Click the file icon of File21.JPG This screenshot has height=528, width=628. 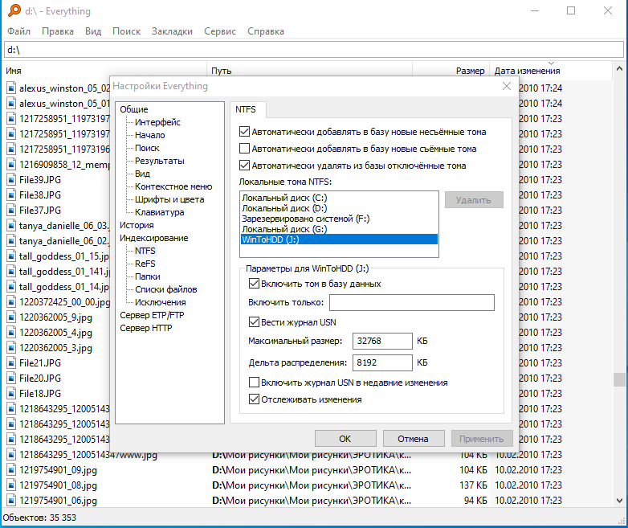[11, 362]
